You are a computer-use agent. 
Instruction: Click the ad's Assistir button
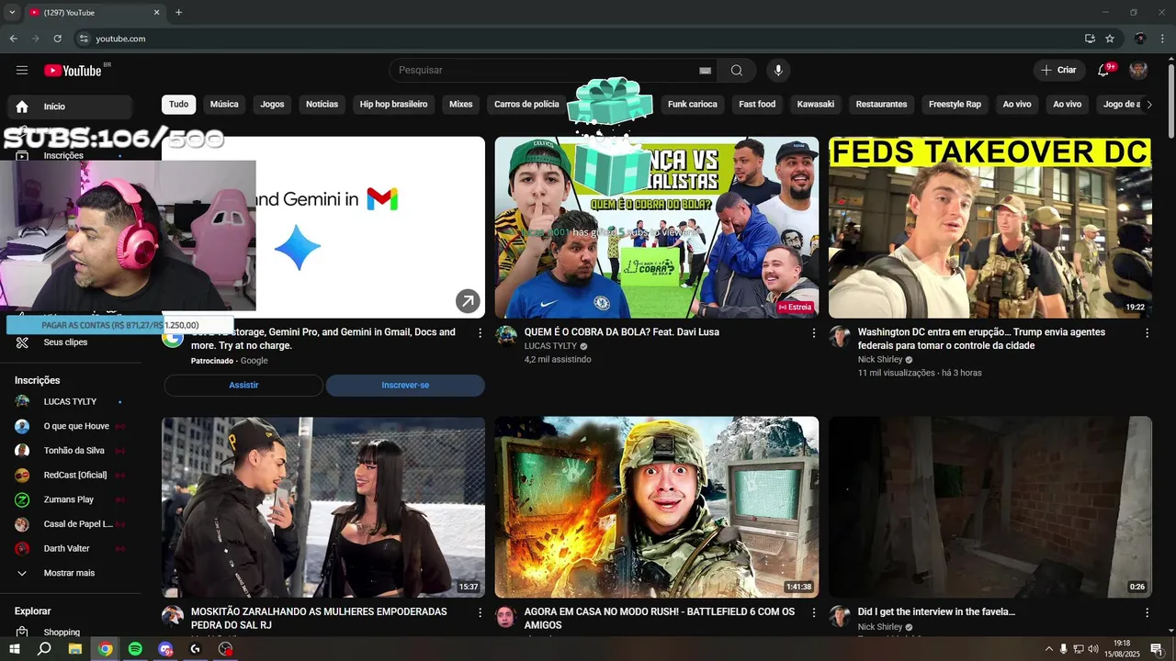pos(243,386)
